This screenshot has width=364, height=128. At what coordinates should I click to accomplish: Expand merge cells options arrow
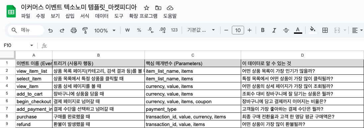point(344,30)
